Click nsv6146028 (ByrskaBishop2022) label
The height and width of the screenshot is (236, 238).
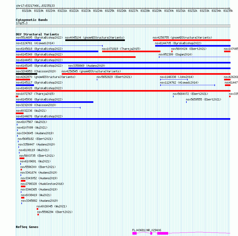click(x=39, y=88)
